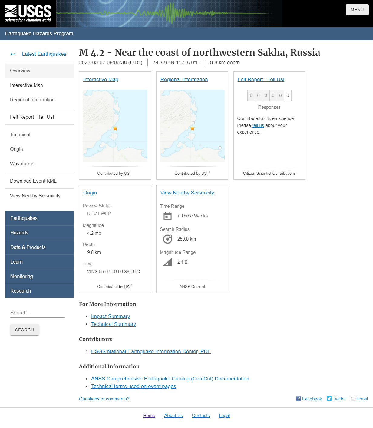
Task: Click 'REVIEWED' review status value
Action: [x=99, y=214]
